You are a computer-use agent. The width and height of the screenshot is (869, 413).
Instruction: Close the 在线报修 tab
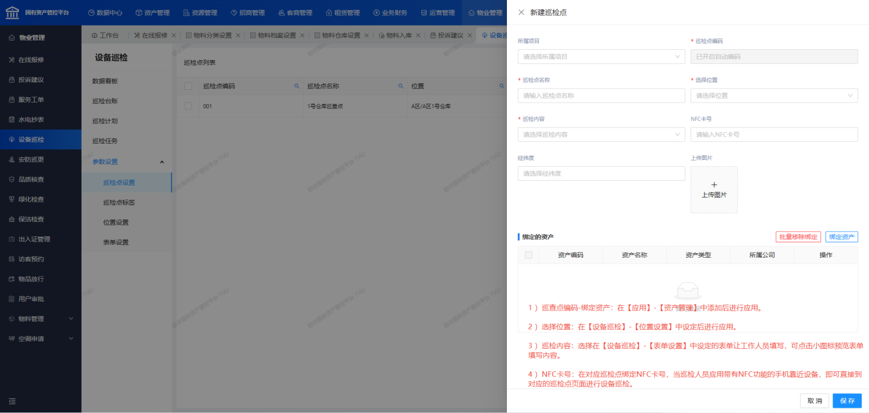click(x=174, y=35)
